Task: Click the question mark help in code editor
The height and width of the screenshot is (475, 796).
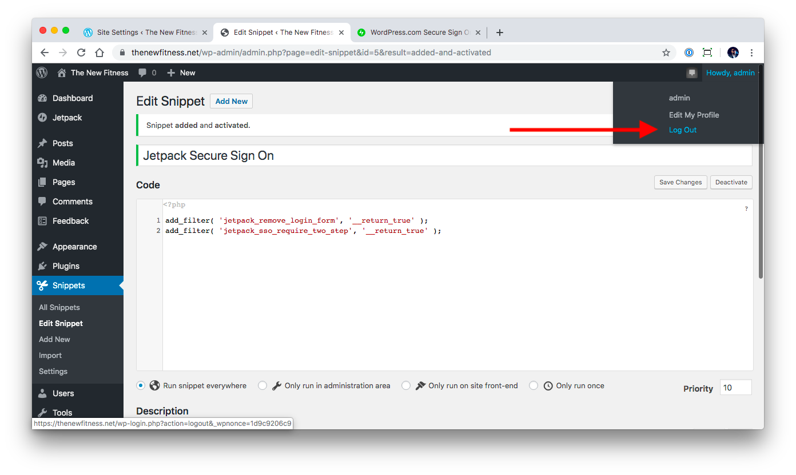Action: click(x=746, y=209)
